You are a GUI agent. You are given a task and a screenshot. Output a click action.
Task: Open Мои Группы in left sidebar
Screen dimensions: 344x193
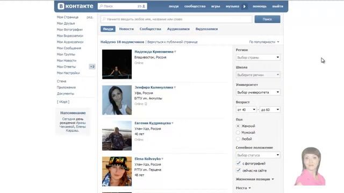[x=66, y=54]
